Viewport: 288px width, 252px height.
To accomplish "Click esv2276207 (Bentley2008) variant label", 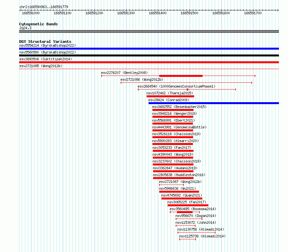I will [124, 73].
